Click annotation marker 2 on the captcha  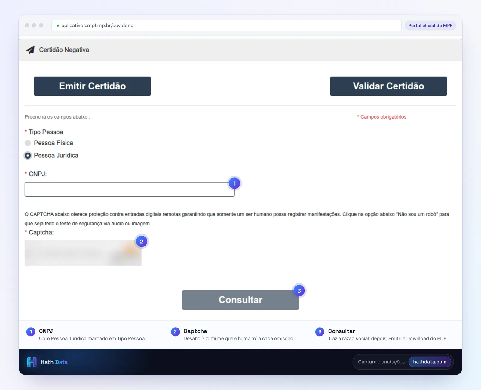pos(142,241)
